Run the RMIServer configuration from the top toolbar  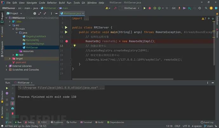coord(144,8)
